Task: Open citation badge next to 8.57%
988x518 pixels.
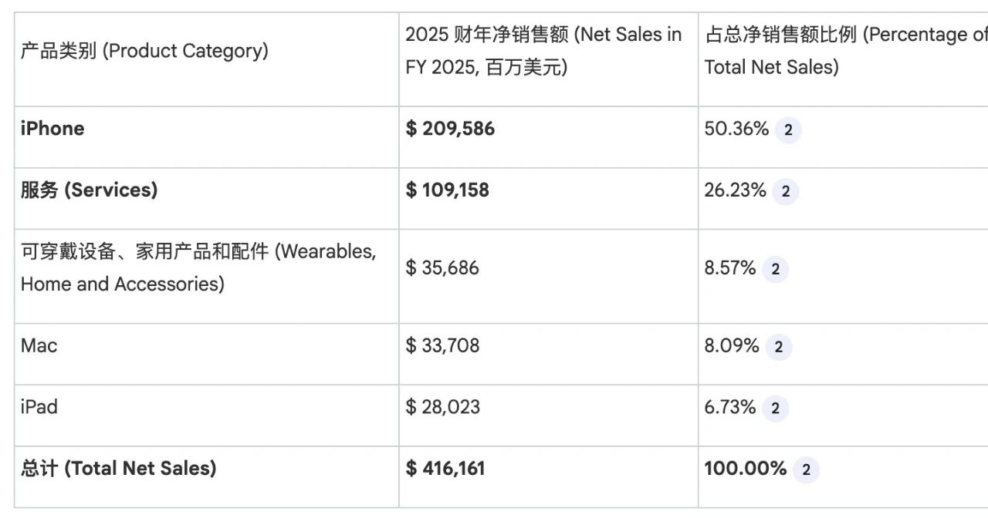Action: (775, 269)
